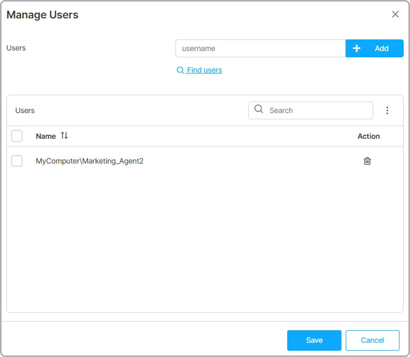Click the Add button label

(x=382, y=48)
